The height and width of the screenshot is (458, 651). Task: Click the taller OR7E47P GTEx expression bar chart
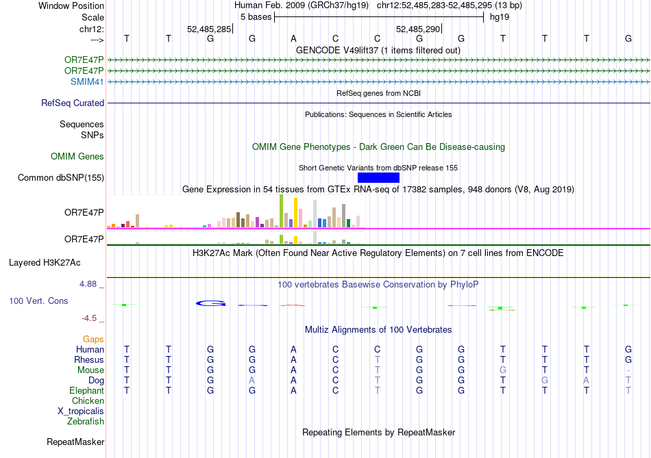tap(236, 212)
